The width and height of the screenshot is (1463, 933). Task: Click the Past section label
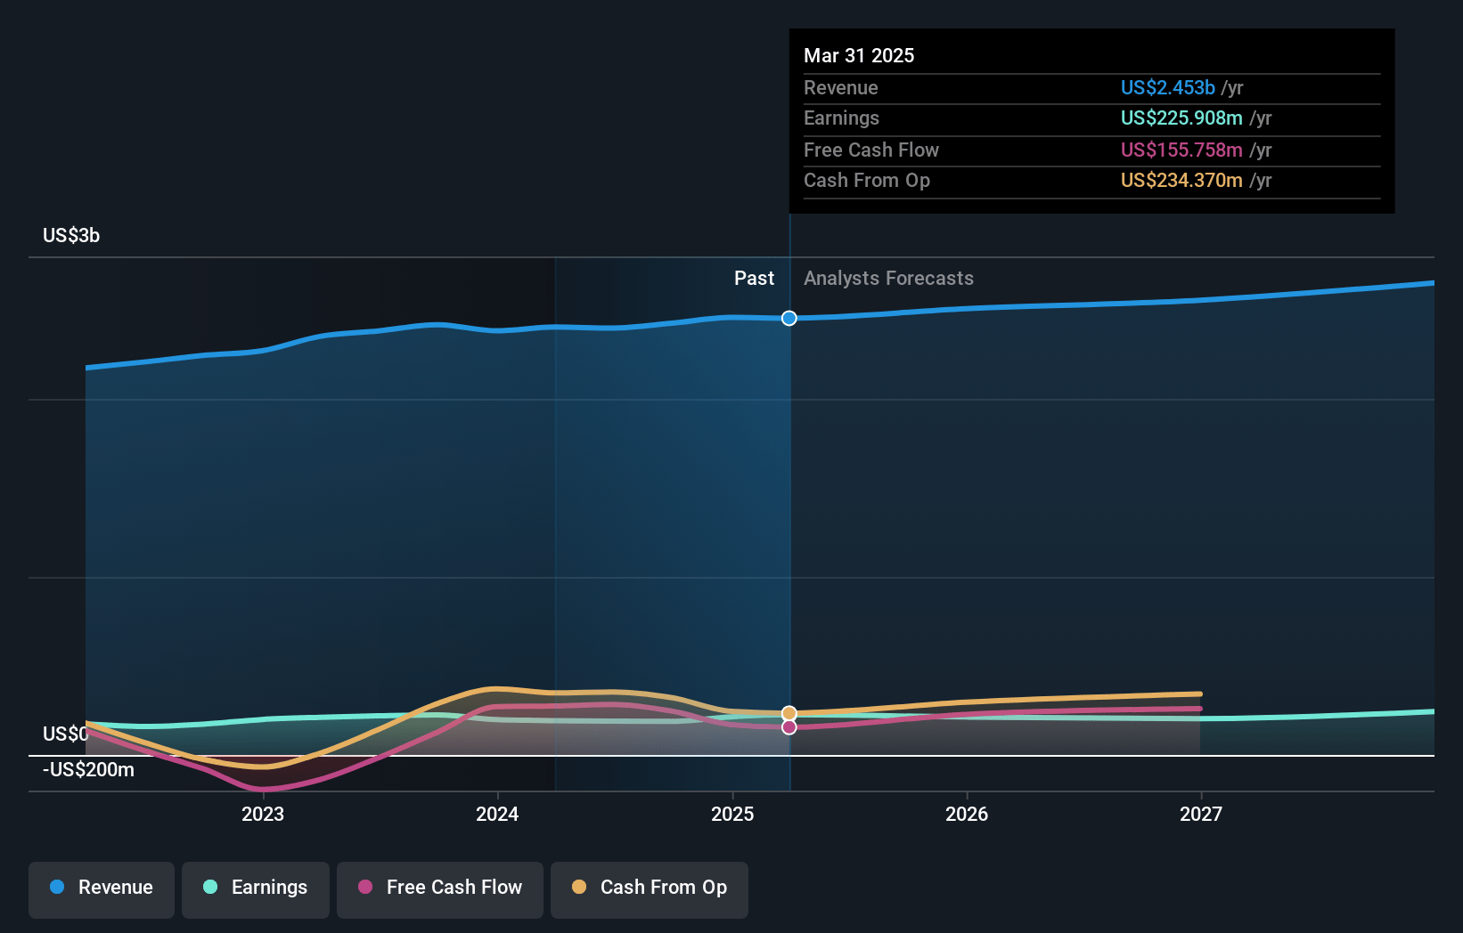[754, 279]
